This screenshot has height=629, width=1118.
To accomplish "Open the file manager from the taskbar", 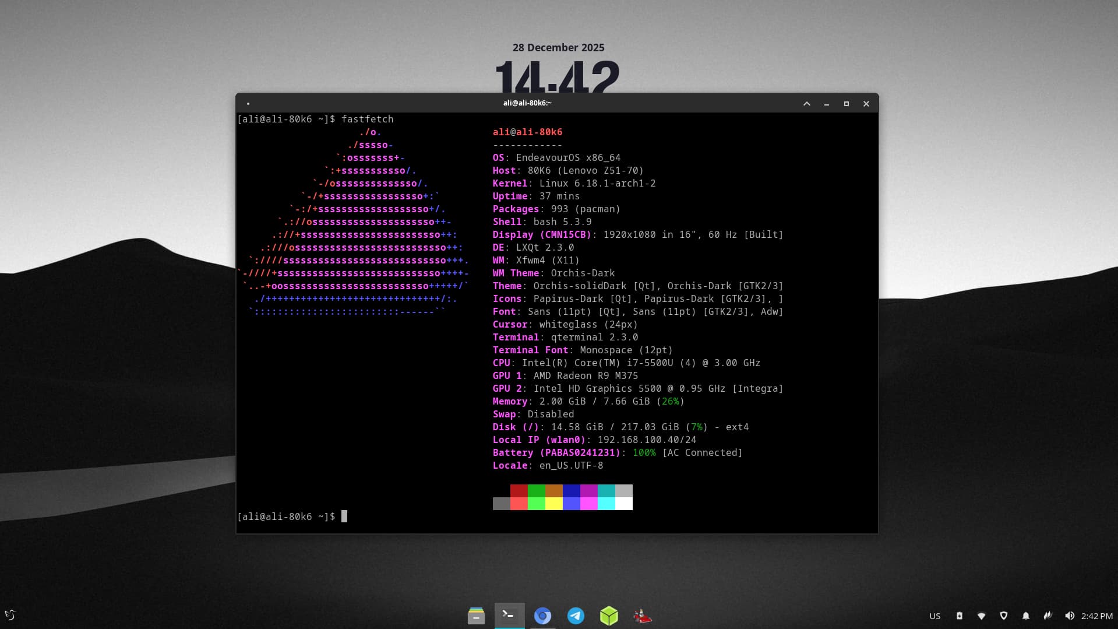I will [476, 616].
